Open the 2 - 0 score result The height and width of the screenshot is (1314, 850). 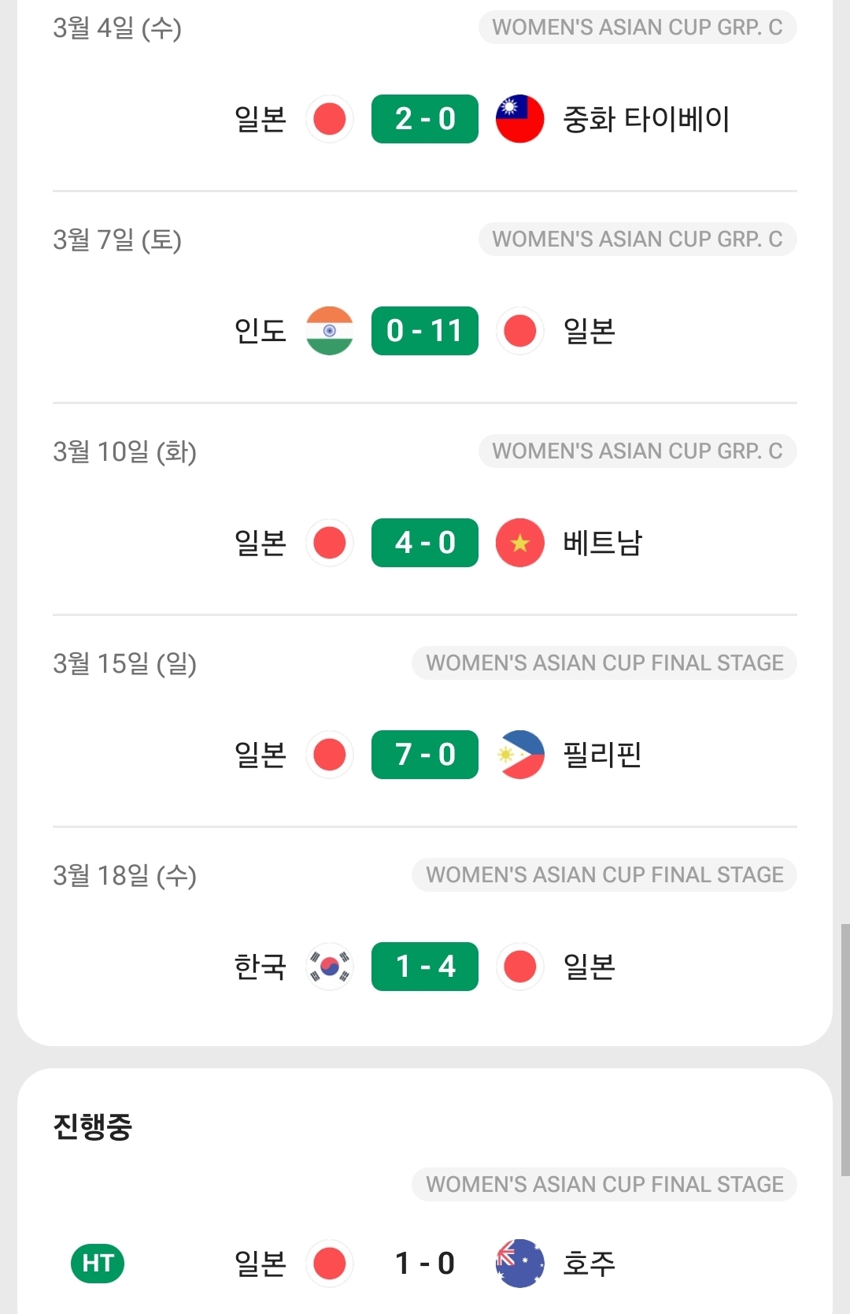(425, 119)
